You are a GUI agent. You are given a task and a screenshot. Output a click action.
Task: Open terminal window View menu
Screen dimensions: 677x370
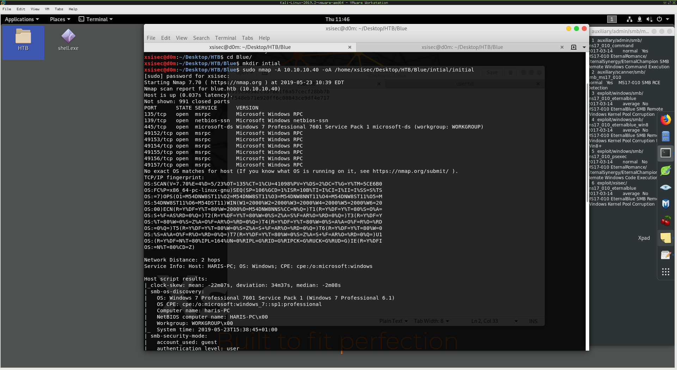click(182, 38)
